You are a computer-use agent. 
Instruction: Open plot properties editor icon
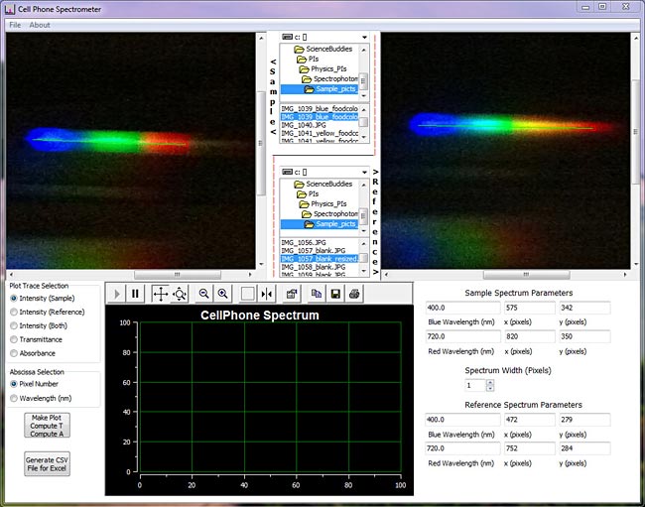click(x=292, y=294)
